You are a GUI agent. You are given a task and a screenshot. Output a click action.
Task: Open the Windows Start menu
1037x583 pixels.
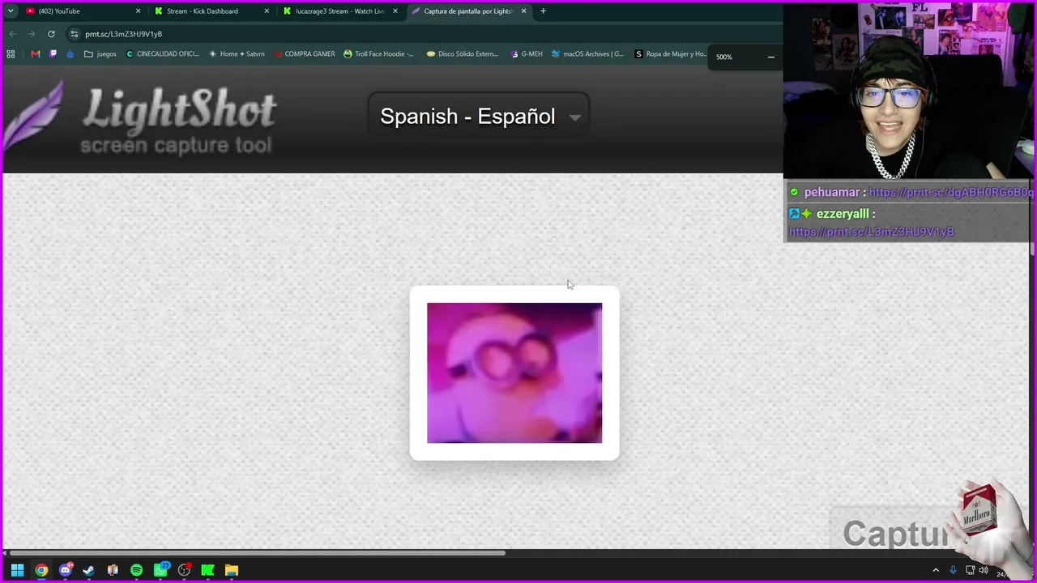tap(17, 570)
